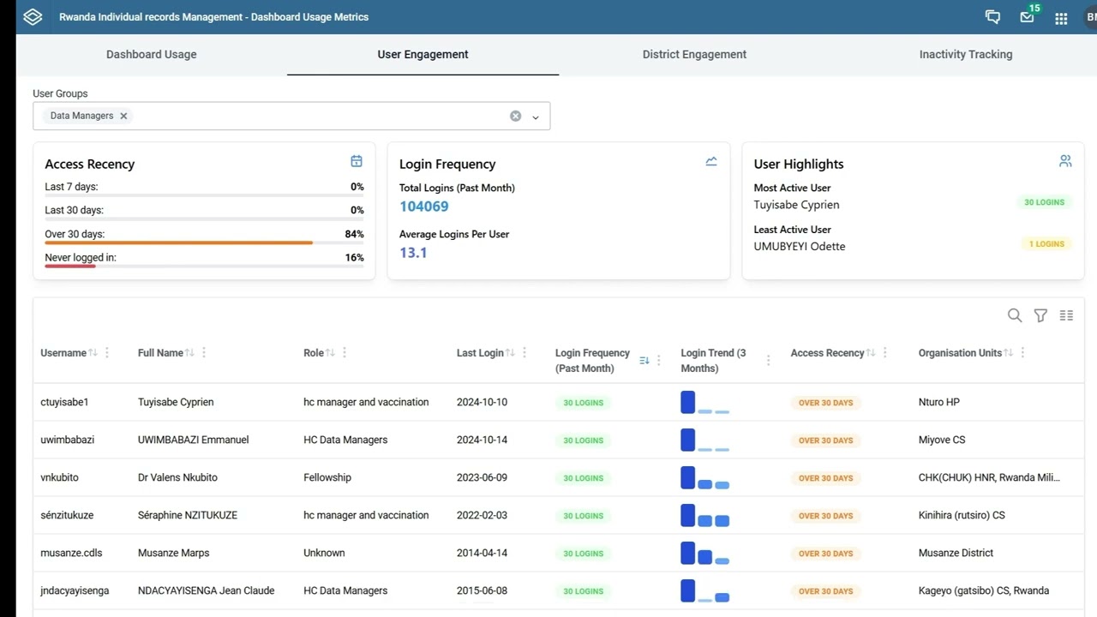
Task: Expand the User Groups dropdown chevron
Action: tap(536, 117)
